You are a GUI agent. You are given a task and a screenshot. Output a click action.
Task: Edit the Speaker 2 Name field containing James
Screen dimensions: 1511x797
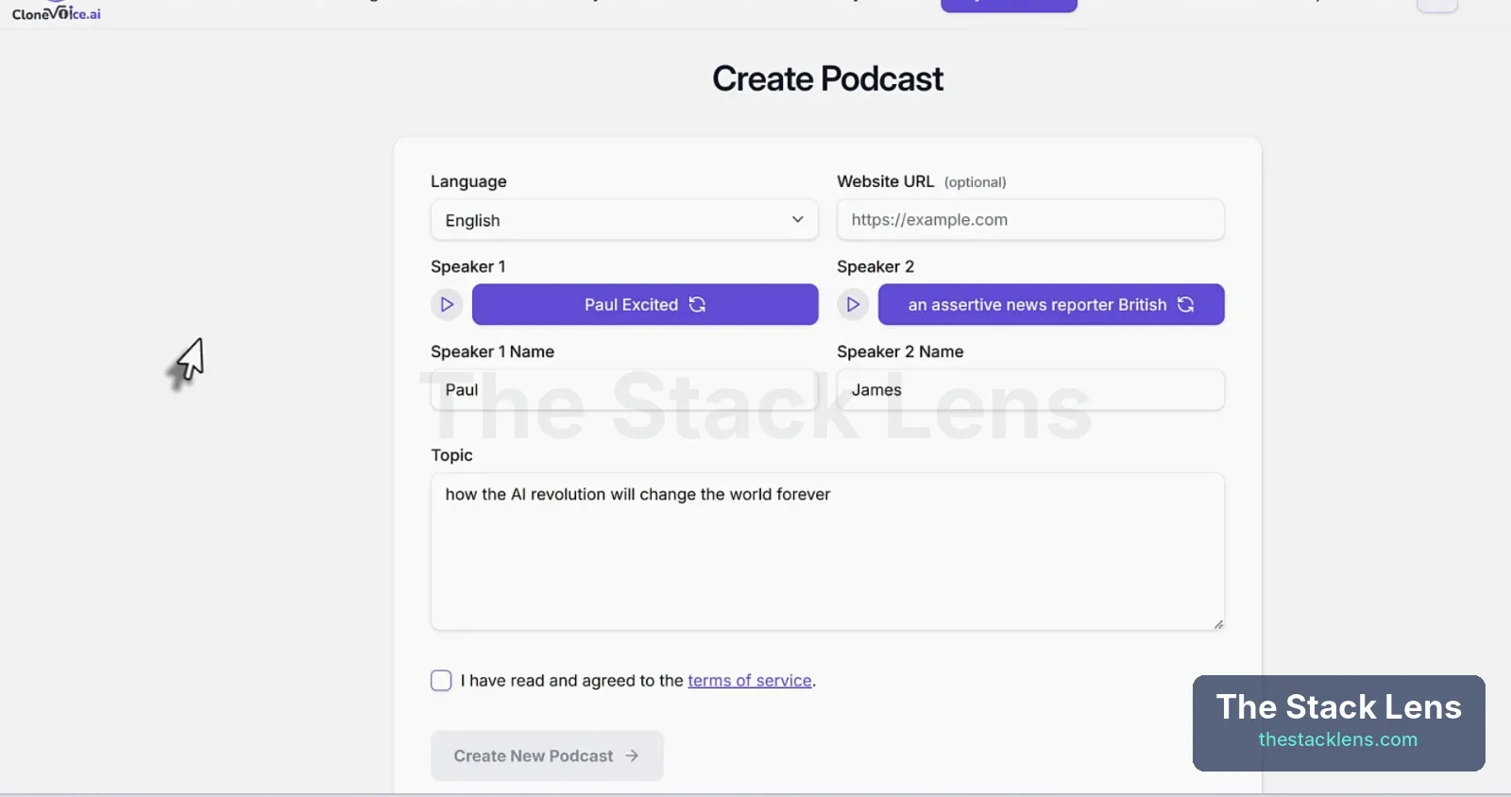pyautogui.click(x=1030, y=390)
